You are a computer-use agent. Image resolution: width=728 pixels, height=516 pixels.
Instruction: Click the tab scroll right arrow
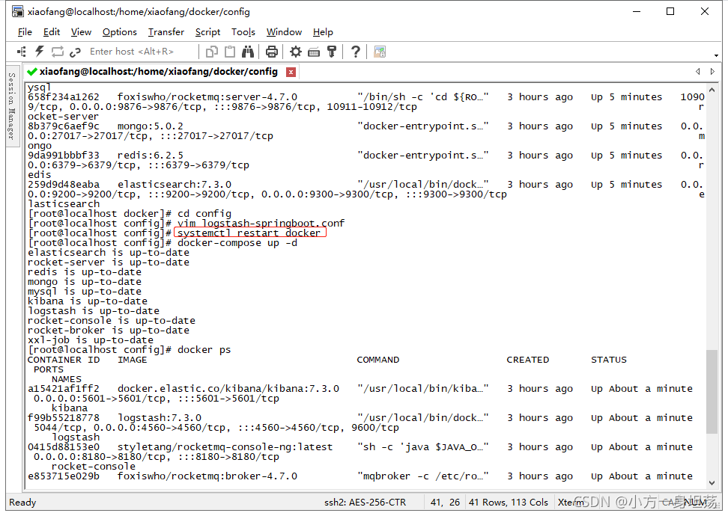point(712,71)
